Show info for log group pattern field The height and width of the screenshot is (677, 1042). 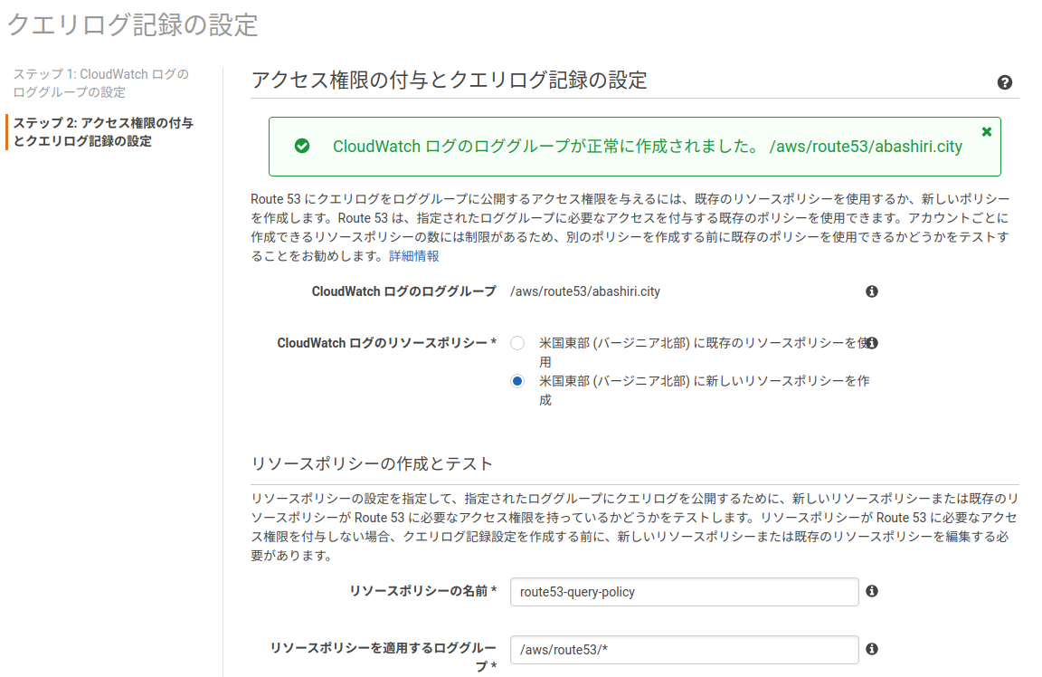pos(872,648)
